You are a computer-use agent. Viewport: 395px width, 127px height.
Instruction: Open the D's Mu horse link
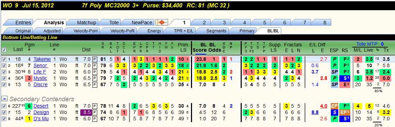click(41, 119)
